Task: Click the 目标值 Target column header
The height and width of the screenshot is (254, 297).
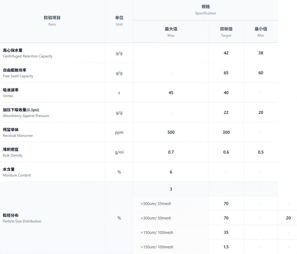Action: [226, 32]
